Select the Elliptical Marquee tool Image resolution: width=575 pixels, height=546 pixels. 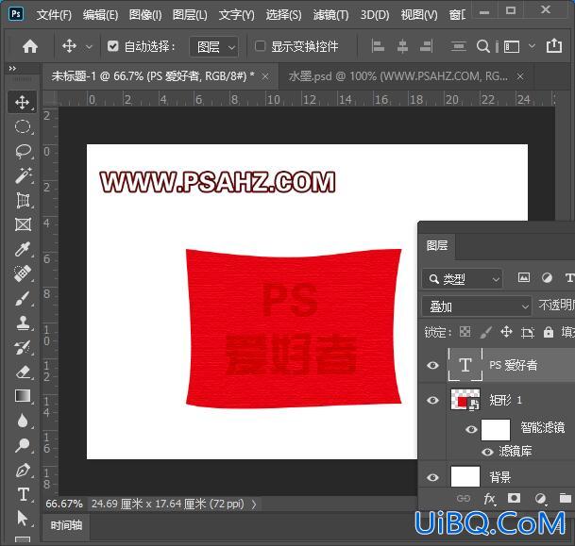23,126
